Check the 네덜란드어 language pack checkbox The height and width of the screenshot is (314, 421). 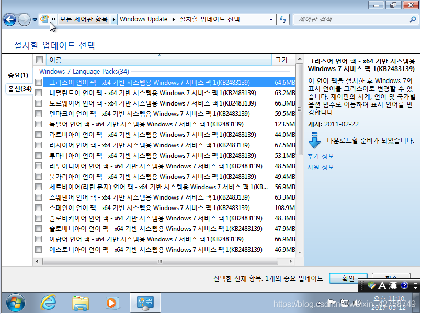coord(39,93)
